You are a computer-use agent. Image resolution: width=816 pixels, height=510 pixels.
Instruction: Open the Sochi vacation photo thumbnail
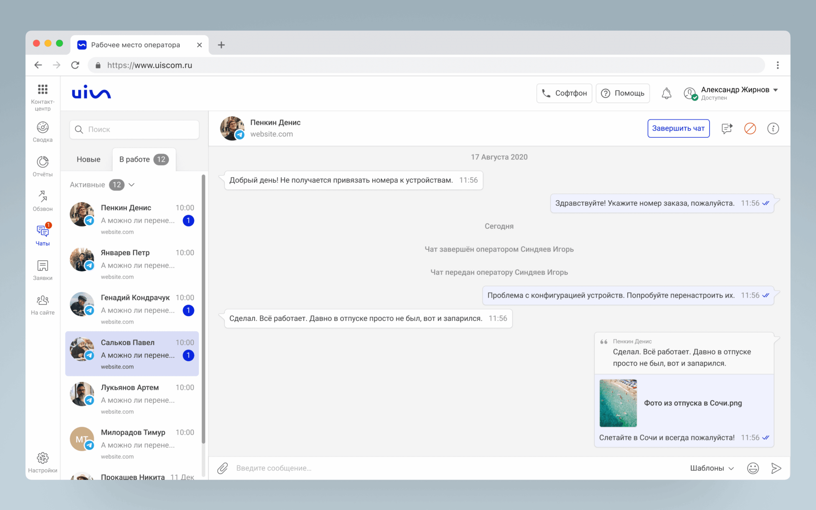click(618, 403)
